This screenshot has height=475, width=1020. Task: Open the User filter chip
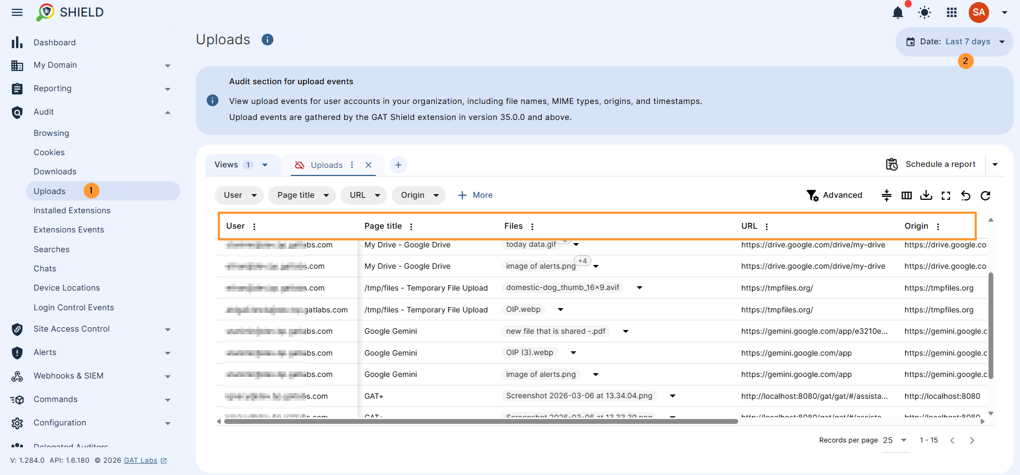coord(239,195)
